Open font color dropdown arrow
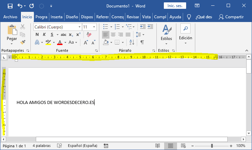The width and height of the screenshot is (252, 150). coord(65,43)
